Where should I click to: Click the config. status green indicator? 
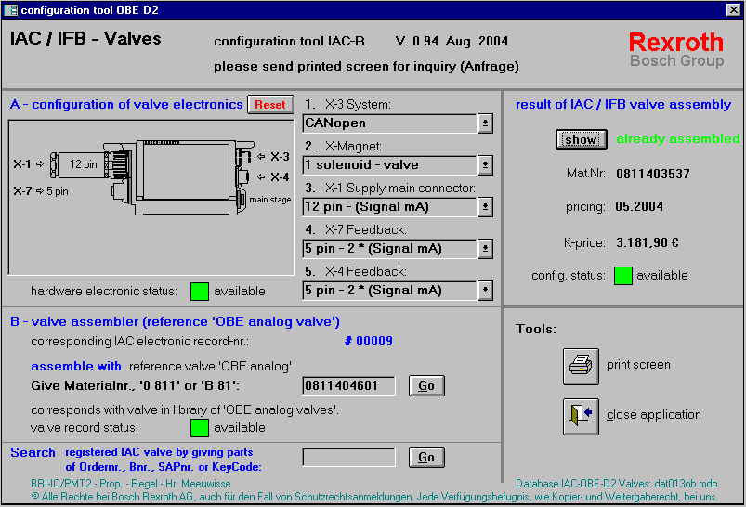click(622, 276)
